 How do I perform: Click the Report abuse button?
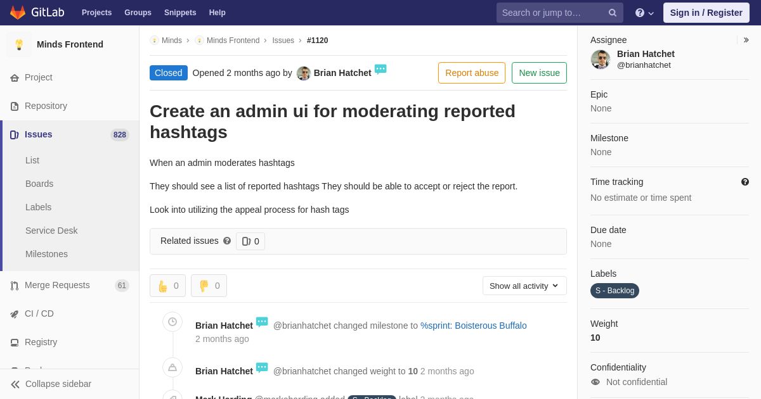(x=472, y=73)
